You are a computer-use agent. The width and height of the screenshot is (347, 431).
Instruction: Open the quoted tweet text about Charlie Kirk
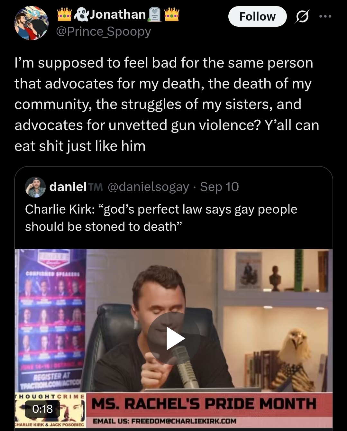click(x=161, y=218)
